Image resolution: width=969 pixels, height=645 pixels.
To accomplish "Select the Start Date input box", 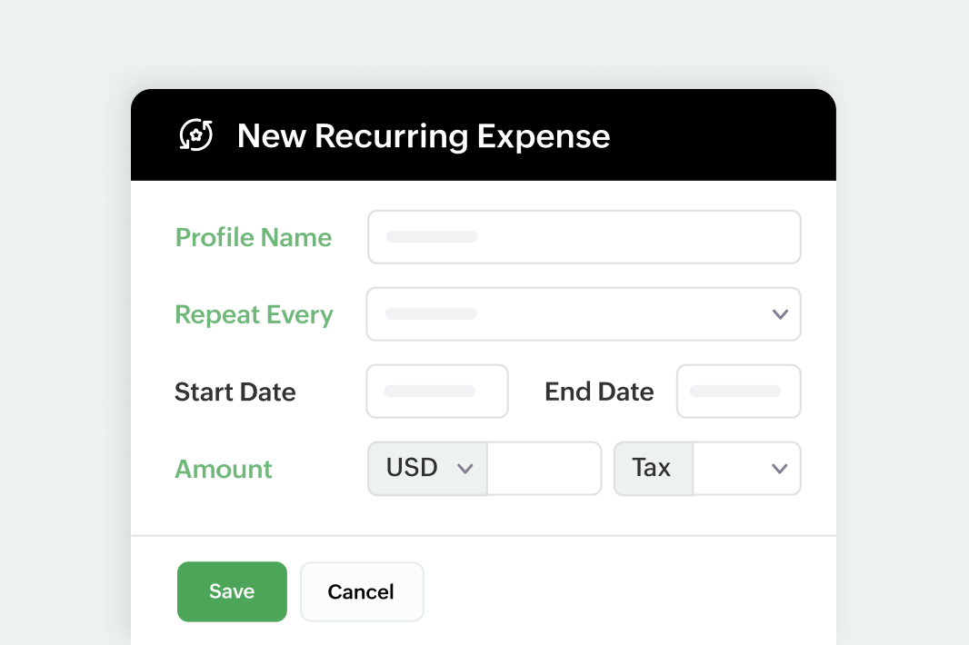I will pyautogui.click(x=437, y=392).
